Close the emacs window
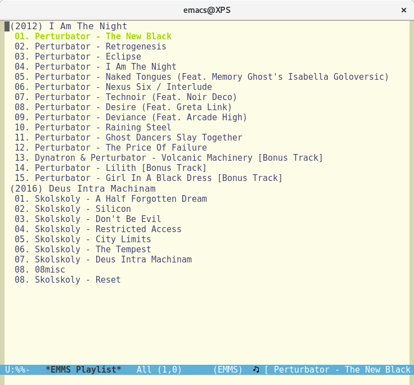The image size is (414, 385). 403,10
